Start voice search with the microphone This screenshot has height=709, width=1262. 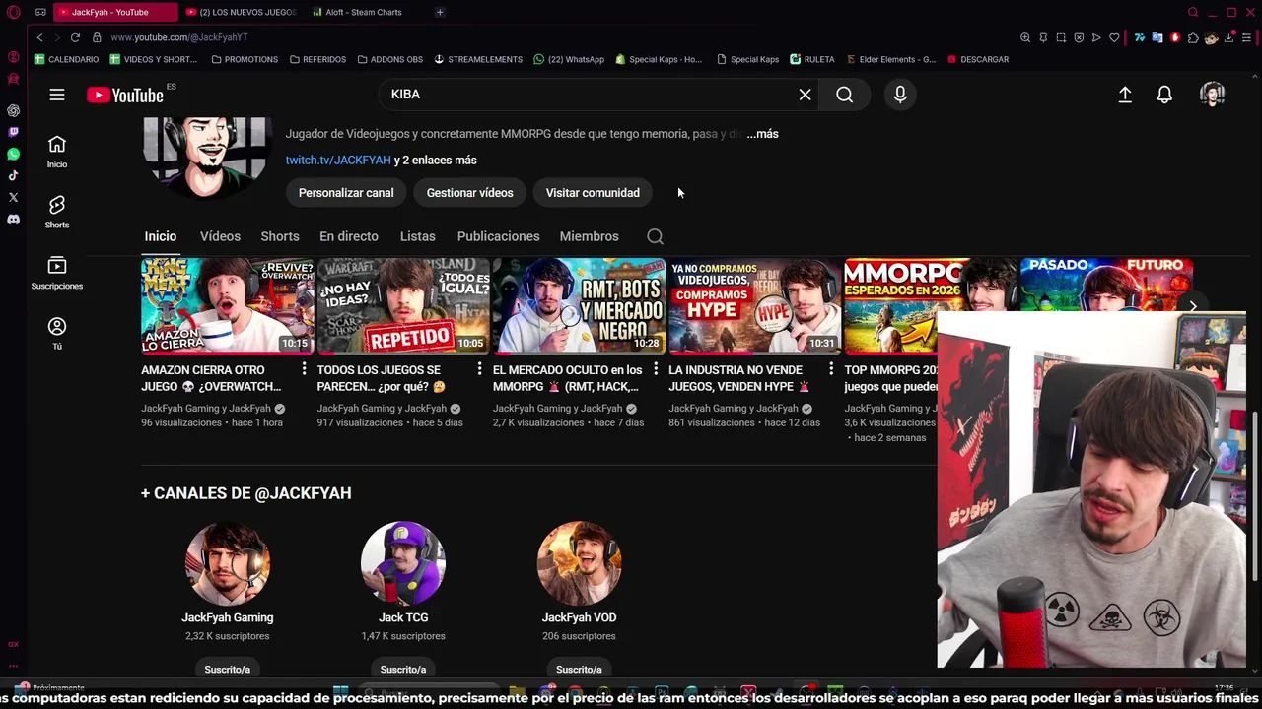click(900, 95)
